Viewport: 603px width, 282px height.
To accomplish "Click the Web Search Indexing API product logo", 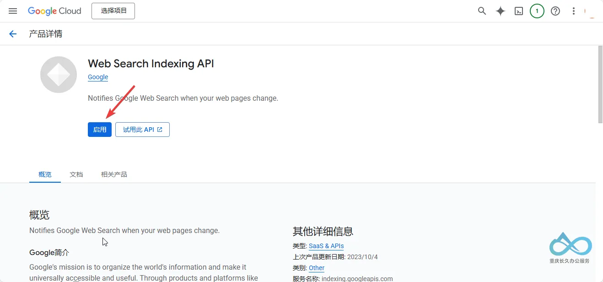I will [x=59, y=75].
